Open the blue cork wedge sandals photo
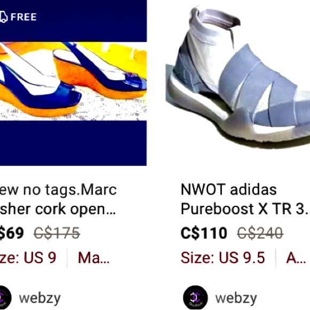Screen dimensions: 310x310 click(73, 81)
